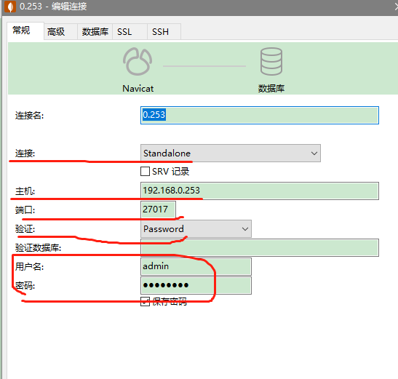Enable the SRV 记录 checkbox
The height and width of the screenshot is (379, 398).
(145, 172)
